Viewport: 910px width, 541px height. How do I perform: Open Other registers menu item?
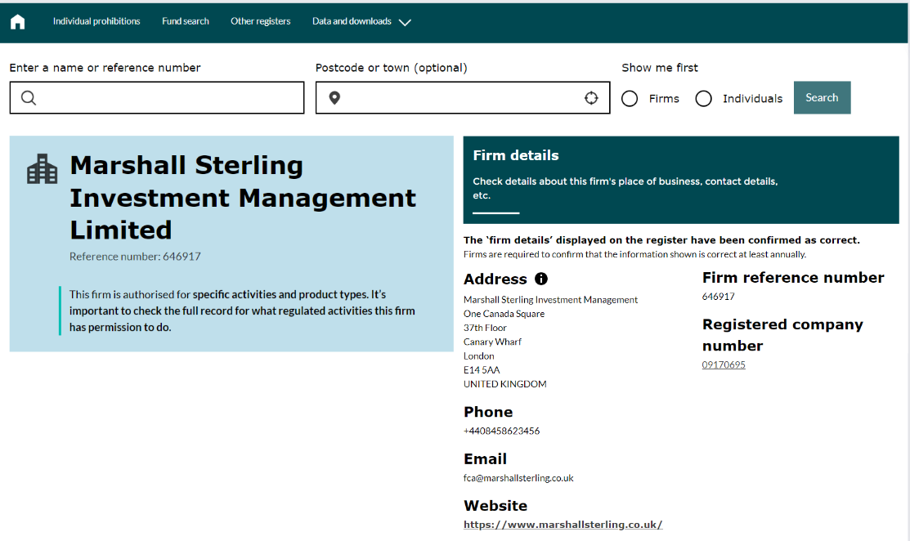click(x=261, y=21)
